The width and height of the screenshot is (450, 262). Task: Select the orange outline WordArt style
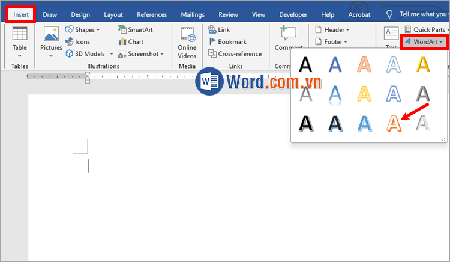coord(393,123)
